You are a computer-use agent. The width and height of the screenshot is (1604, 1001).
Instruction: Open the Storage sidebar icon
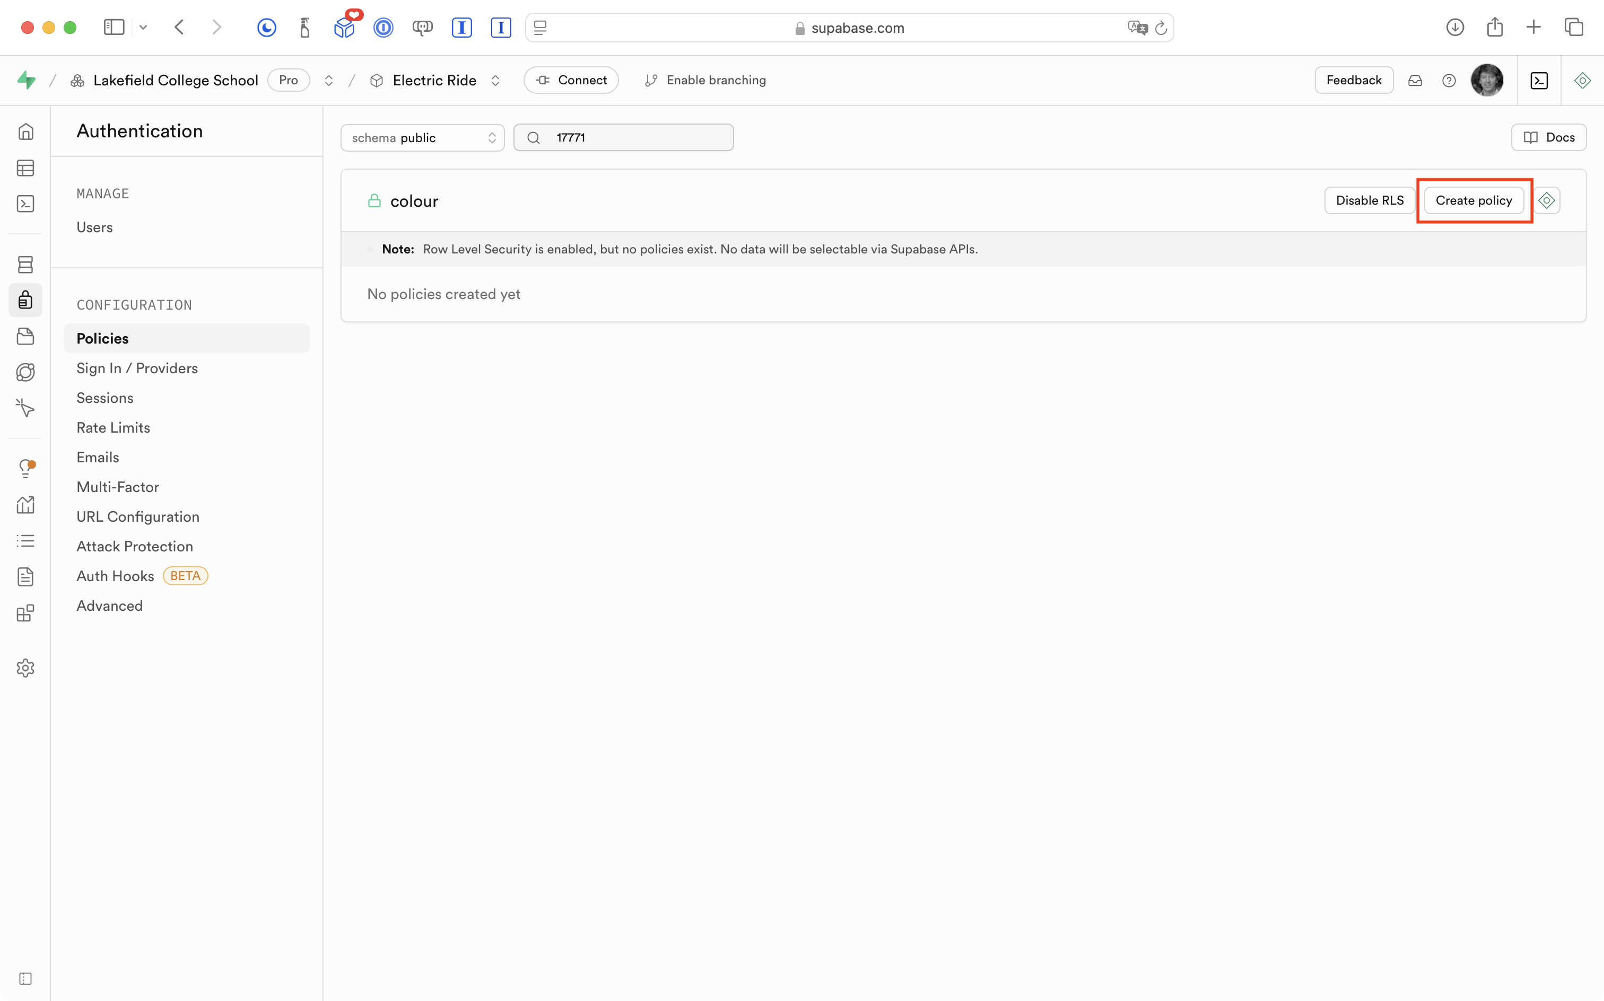click(25, 336)
